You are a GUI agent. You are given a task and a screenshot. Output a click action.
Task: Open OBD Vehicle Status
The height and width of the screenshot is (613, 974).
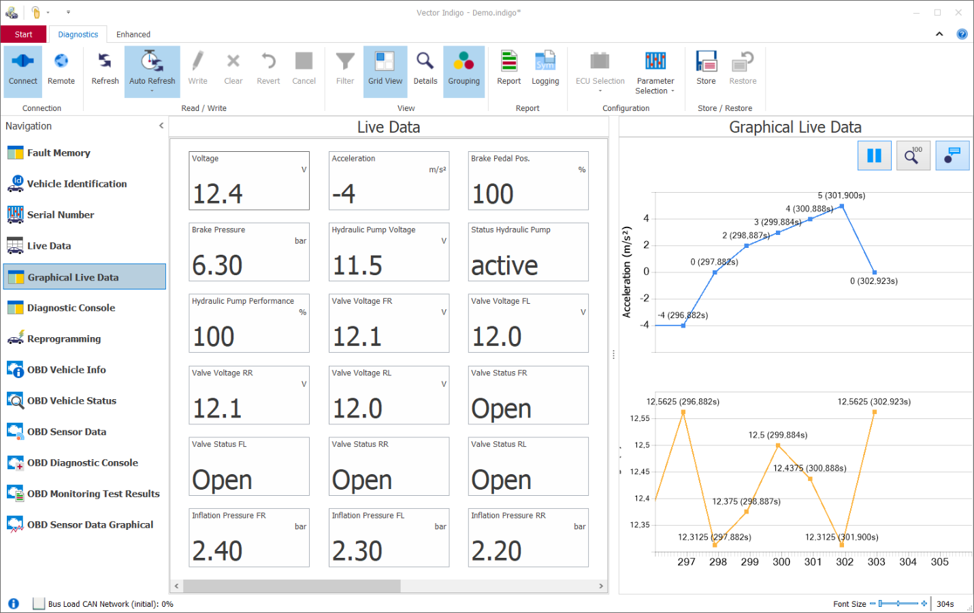point(84,400)
